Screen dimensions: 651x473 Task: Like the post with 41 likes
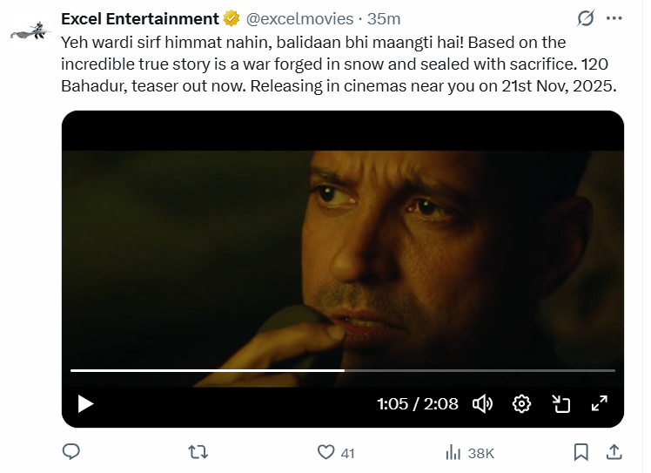click(325, 452)
